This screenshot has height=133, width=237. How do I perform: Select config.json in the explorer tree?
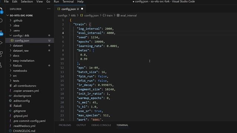pos(22,41)
